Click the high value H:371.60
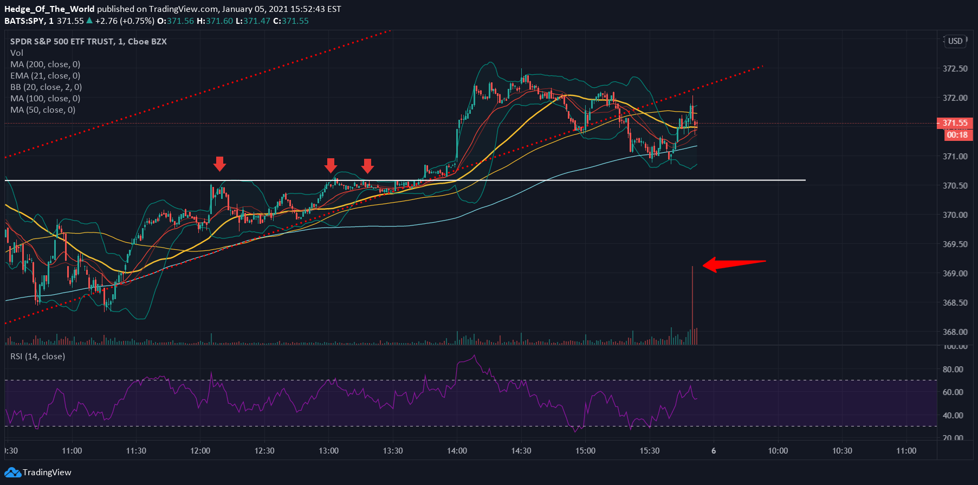Image resolution: width=978 pixels, height=485 pixels. tap(215, 21)
